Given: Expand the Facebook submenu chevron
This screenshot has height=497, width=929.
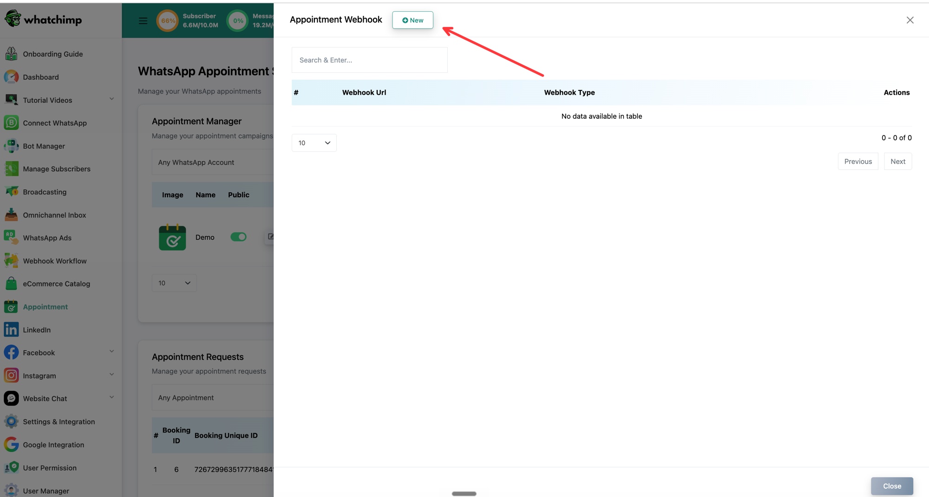Looking at the screenshot, I should click(111, 351).
